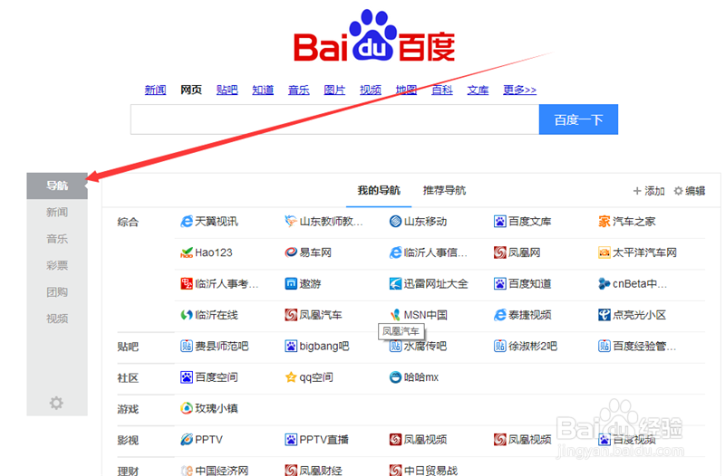
Task: Open the 百度知道 navigation entry
Action: (523, 283)
